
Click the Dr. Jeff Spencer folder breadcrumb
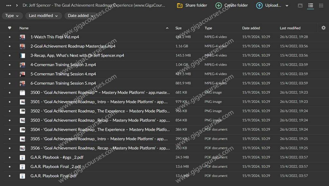click(94, 5)
